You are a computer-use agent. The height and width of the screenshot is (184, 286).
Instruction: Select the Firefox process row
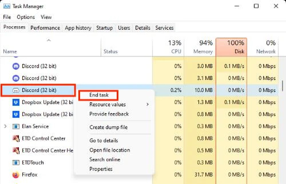click(140, 175)
